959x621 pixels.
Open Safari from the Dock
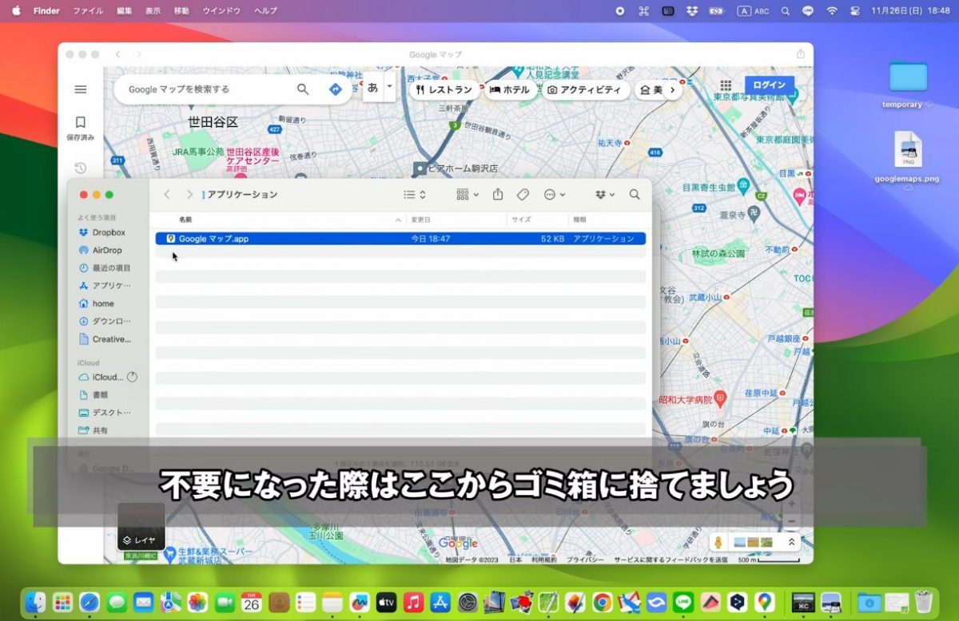click(90, 603)
